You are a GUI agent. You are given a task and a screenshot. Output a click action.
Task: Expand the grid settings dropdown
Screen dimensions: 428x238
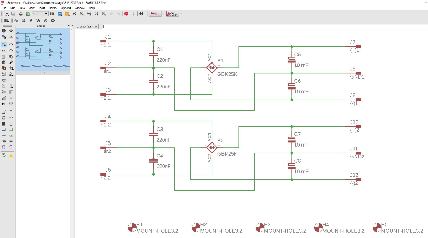point(6,21)
